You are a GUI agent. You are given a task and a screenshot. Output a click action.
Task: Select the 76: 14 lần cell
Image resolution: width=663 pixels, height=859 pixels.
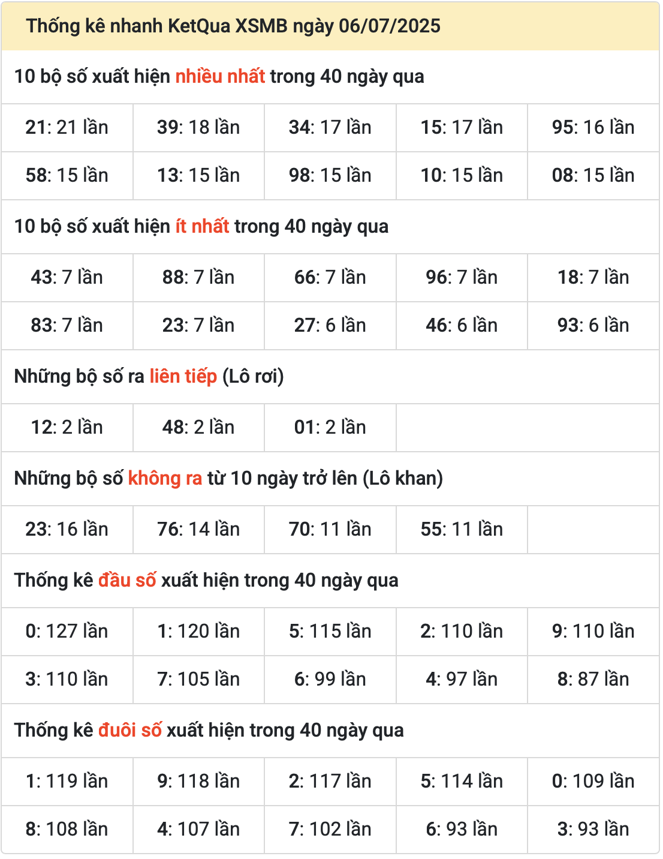[x=198, y=530]
